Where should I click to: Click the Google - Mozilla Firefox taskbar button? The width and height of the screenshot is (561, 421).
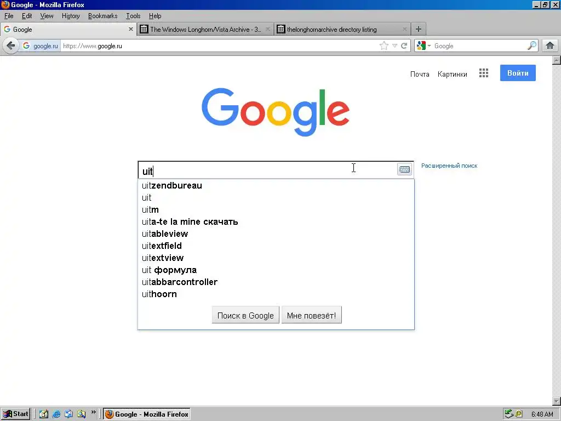pos(147,414)
